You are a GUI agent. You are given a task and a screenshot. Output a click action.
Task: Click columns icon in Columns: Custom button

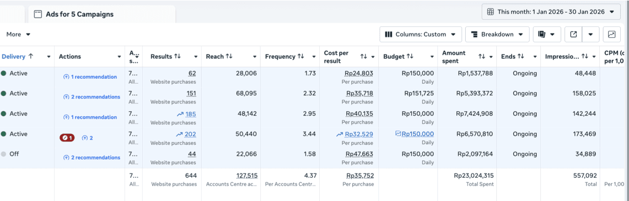pyautogui.click(x=388, y=35)
